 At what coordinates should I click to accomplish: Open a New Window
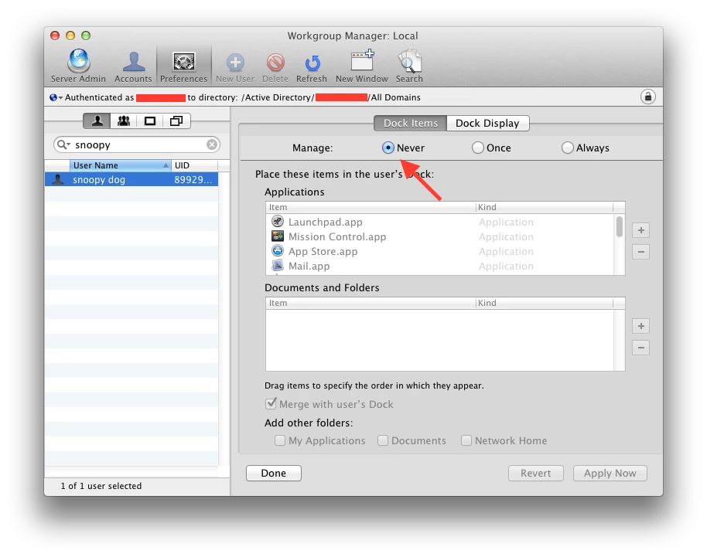pos(361,66)
